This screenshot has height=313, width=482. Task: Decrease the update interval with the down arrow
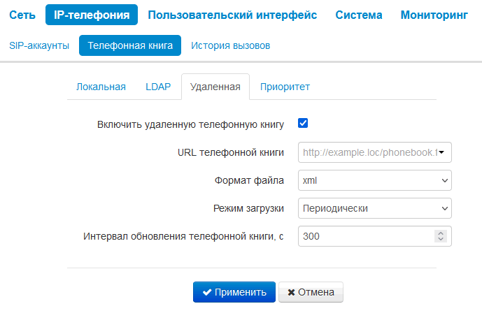click(x=440, y=239)
